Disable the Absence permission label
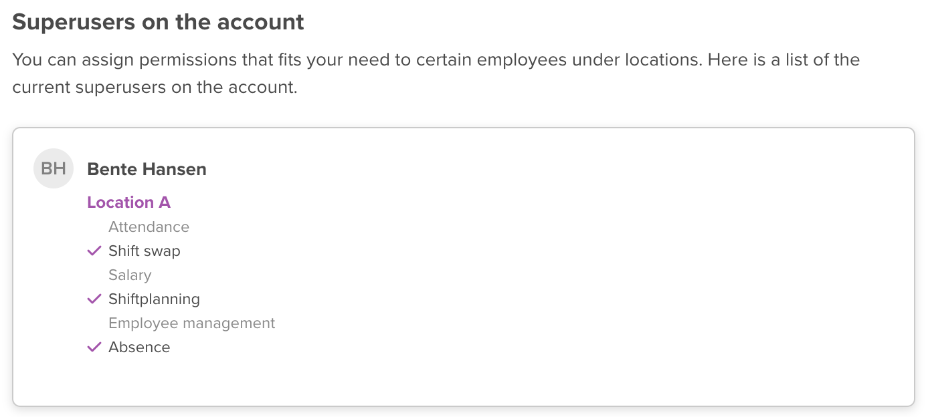The height and width of the screenshot is (417, 926). point(139,347)
